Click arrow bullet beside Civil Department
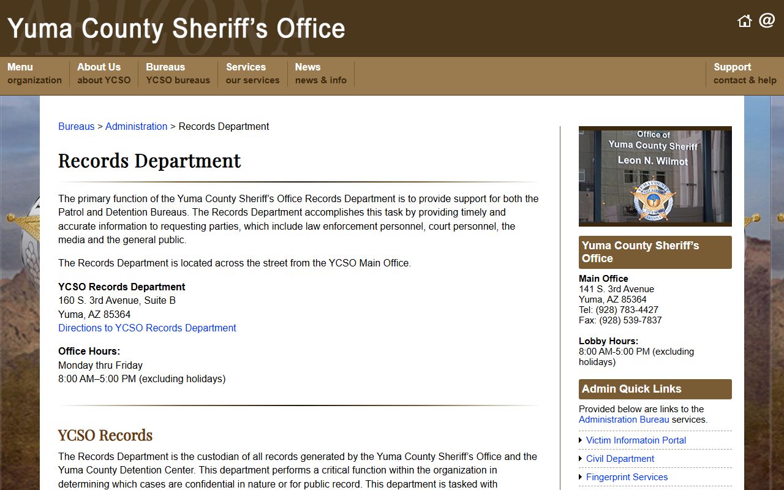This screenshot has height=490, width=784. [x=581, y=459]
